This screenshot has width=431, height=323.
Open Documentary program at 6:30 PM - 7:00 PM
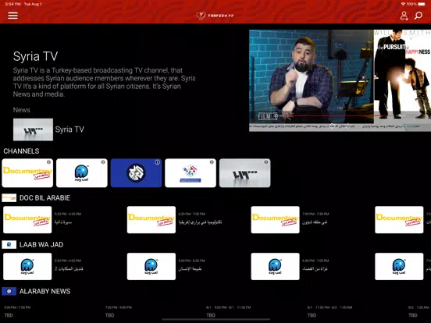click(x=151, y=220)
